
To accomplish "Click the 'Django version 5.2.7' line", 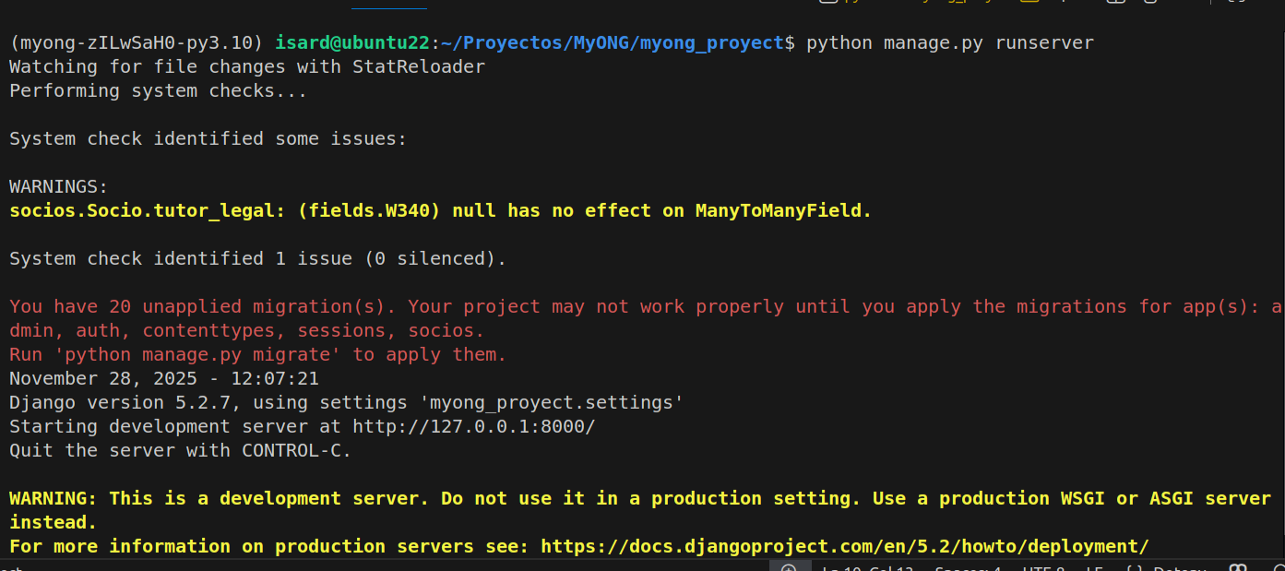I will [346, 402].
